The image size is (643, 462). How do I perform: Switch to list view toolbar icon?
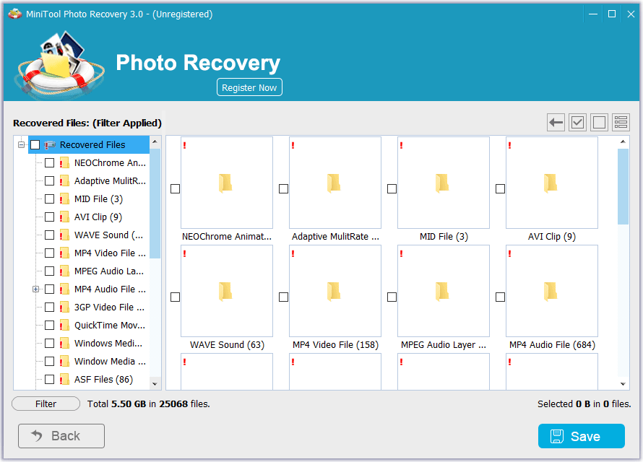click(x=621, y=122)
